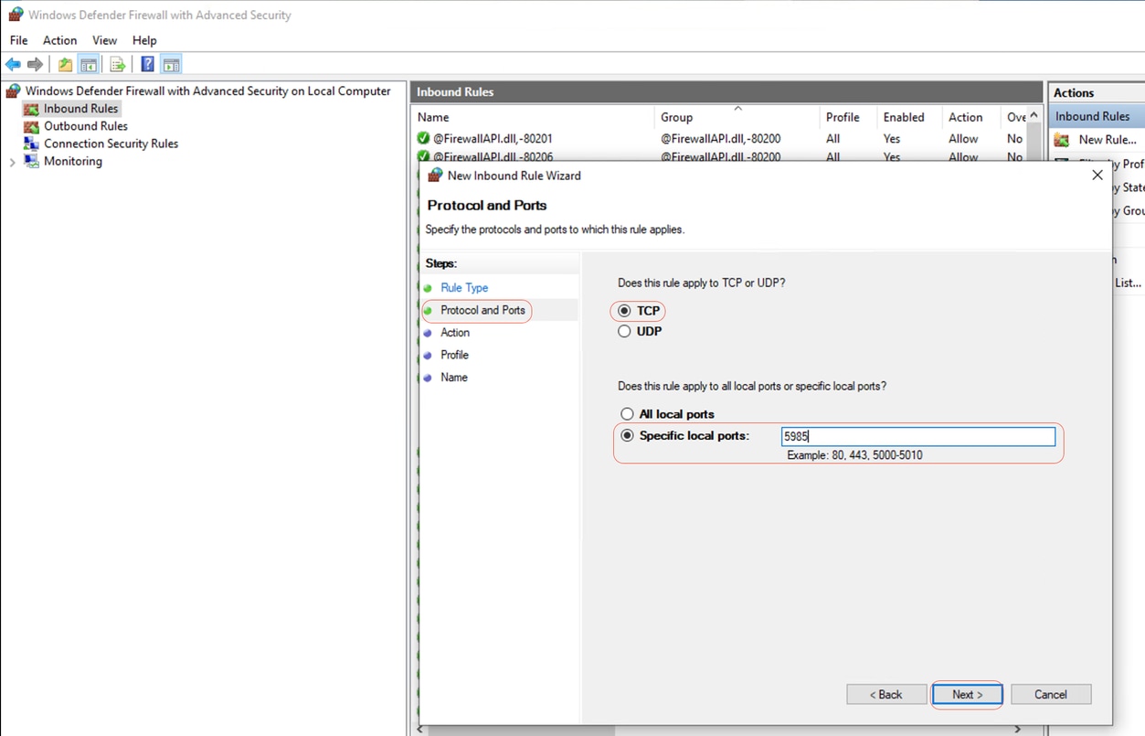Select the UDP radio button
The width and height of the screenshot is (1145, 736).
(x=624, y=331)
